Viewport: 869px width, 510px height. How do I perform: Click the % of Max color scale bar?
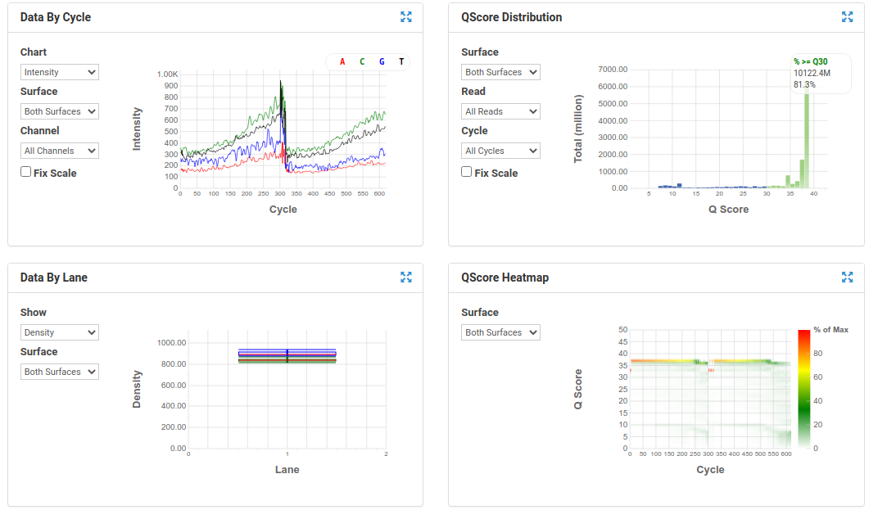pyautogui.click(x=804, y=389)
